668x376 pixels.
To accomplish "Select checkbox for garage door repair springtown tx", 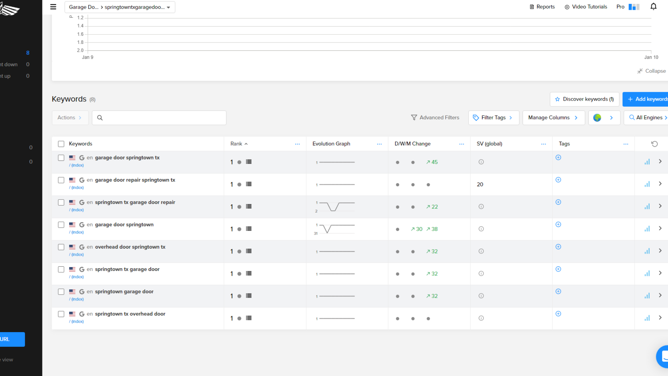I will click(61, 180).
